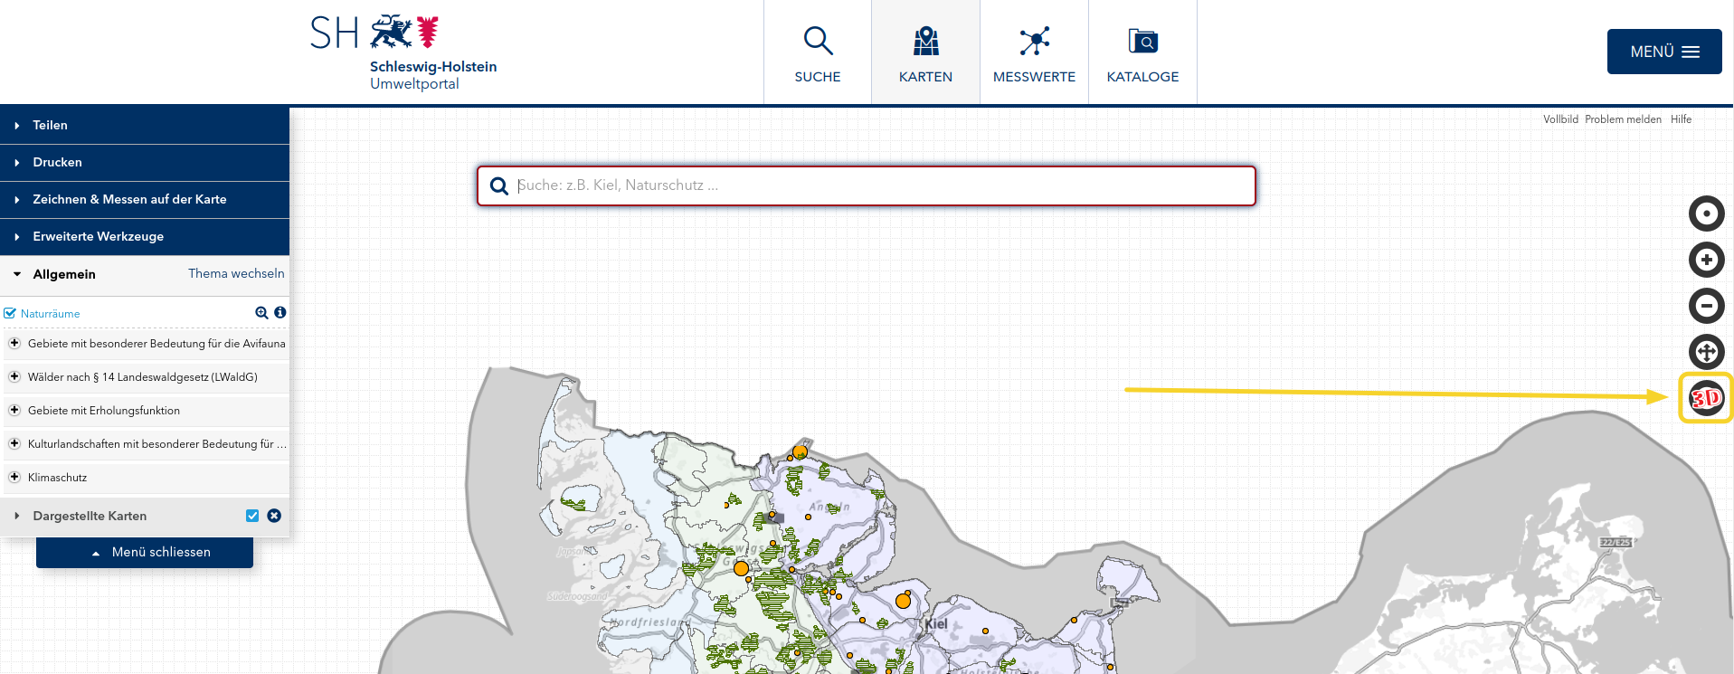Zoom to the Naturräume layer extent
Screen dimensions: 1734x674
261,313
